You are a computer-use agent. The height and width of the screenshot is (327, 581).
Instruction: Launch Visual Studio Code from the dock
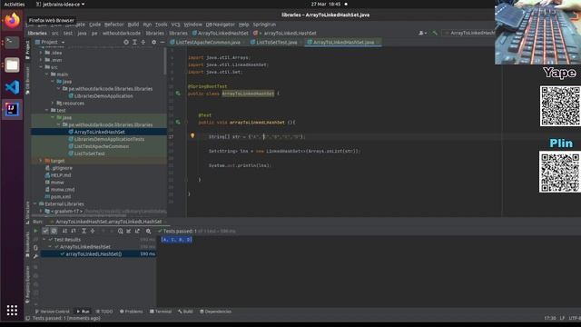[x=12, y=87]
